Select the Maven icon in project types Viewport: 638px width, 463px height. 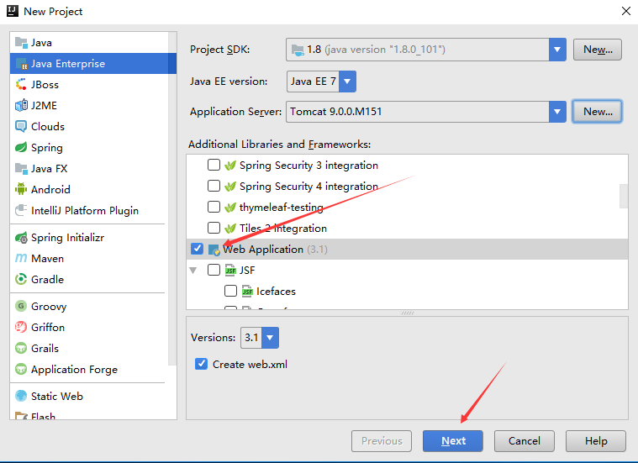pos(21,259)
